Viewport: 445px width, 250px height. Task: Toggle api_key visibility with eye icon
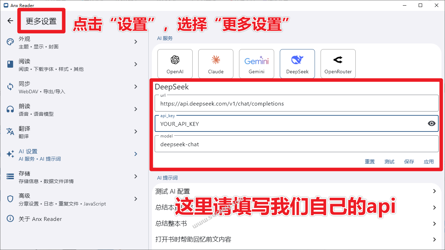[x=432, y=123]
